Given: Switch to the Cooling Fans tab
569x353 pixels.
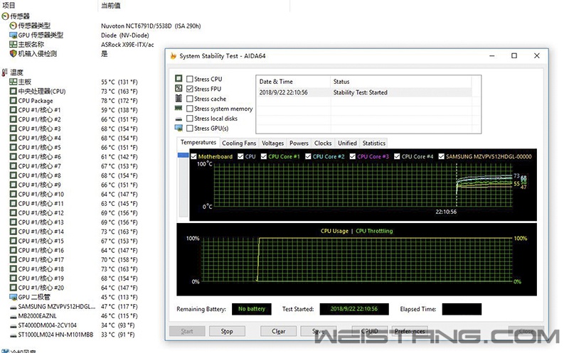Looking at the screenshot, I should click(239, 143).
